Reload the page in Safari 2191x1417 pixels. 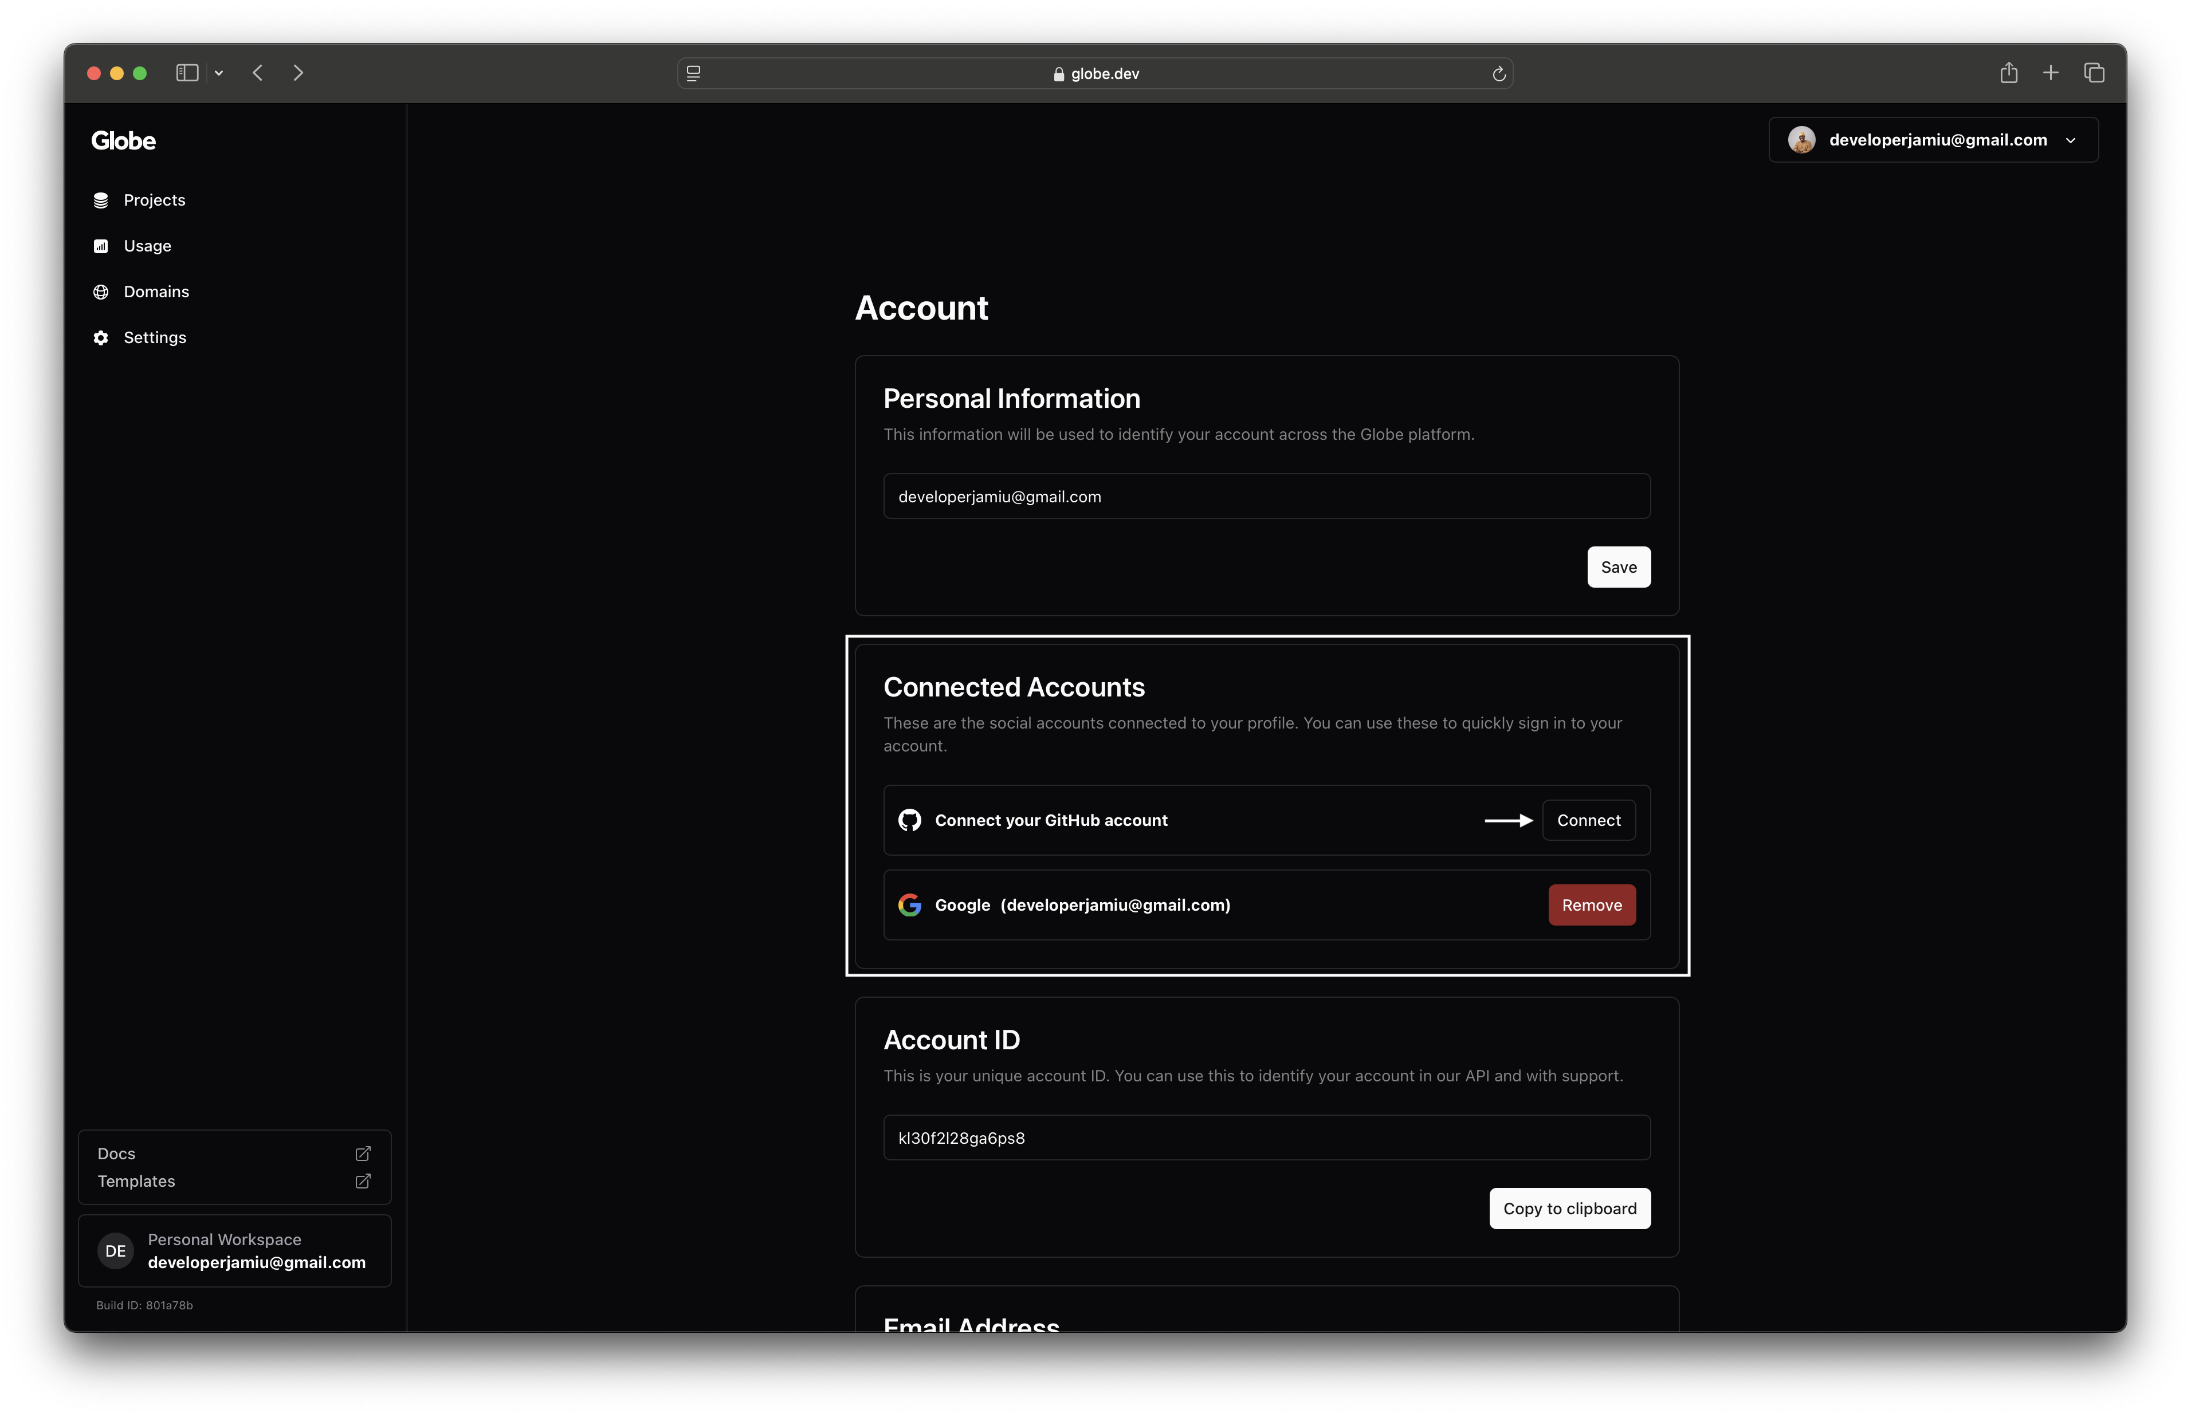(1498, 74)
